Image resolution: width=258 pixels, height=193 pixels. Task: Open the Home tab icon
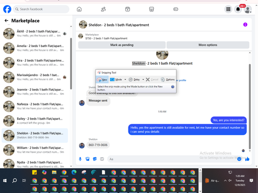click(x=79, y=9)
